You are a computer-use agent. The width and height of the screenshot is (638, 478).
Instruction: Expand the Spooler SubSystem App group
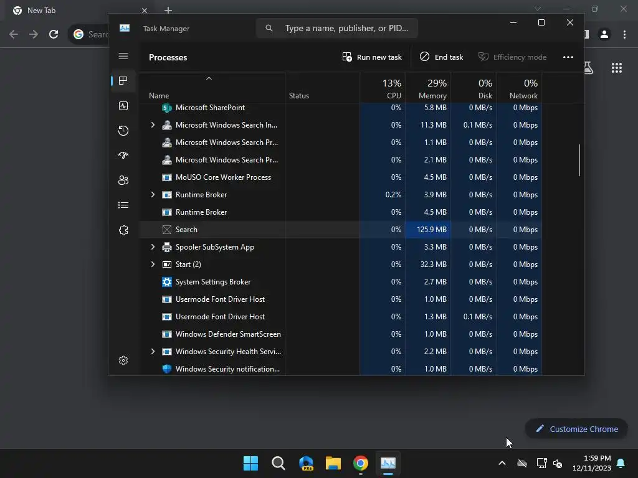click(153, 246)
